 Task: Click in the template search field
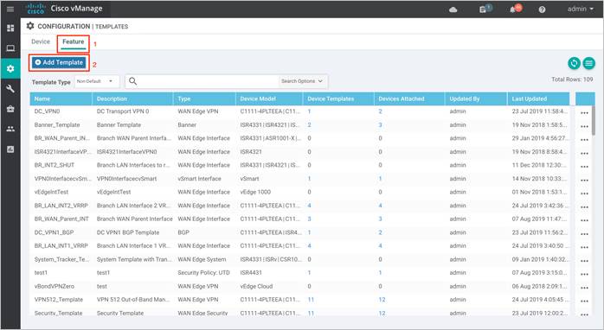click(208, 81)
